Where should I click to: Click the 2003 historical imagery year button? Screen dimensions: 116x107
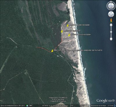pyautogui.click(x=31, y=106)
